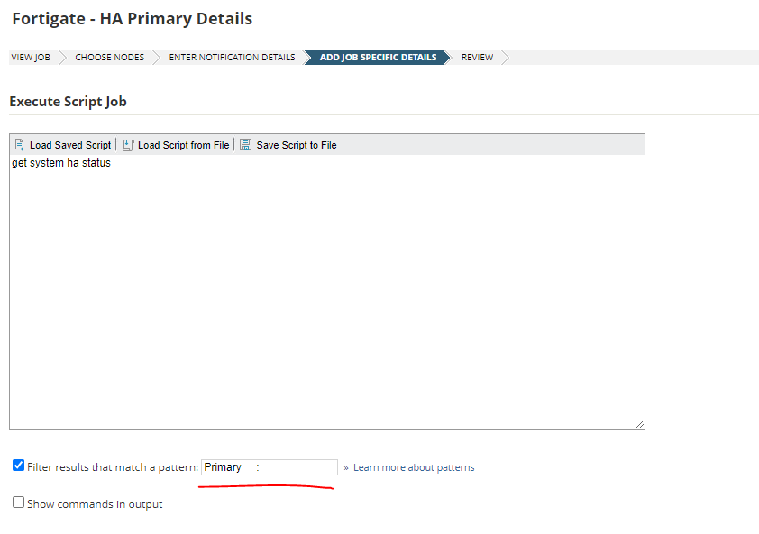Image resolution: width=759 pixels, height=534 pixels.
Task: Select Save Script to File text label
Action: (x=297, y=145)
